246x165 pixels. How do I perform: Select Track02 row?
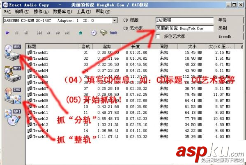tap(134, 59)
